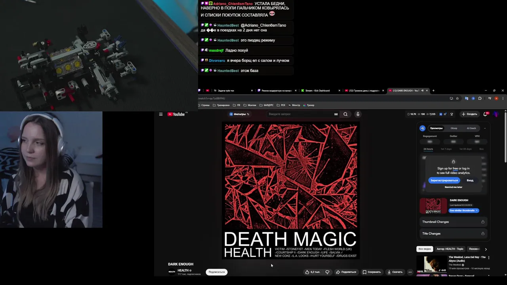The width and height of the screenshot is (507, 285).
Task: Open the Тренировки bookmarks folder
Action: pos(221,105)
